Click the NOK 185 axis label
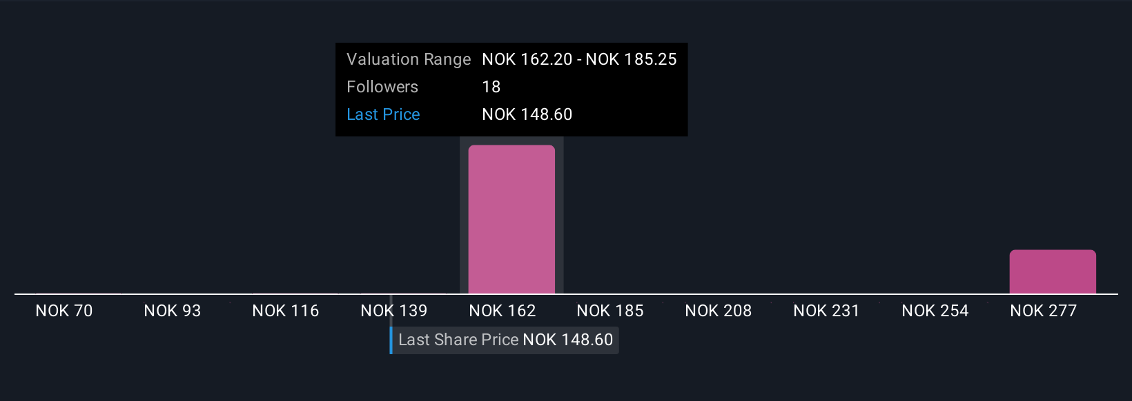Screen dimensions: 1132x401 pos(610,311)
